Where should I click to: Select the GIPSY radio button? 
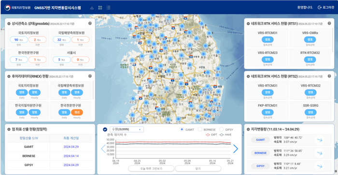click(x=221, y=130)
